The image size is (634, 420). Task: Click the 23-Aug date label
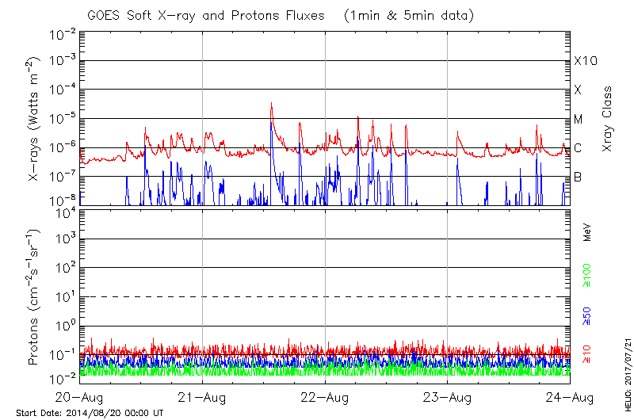tap(448, 397)
